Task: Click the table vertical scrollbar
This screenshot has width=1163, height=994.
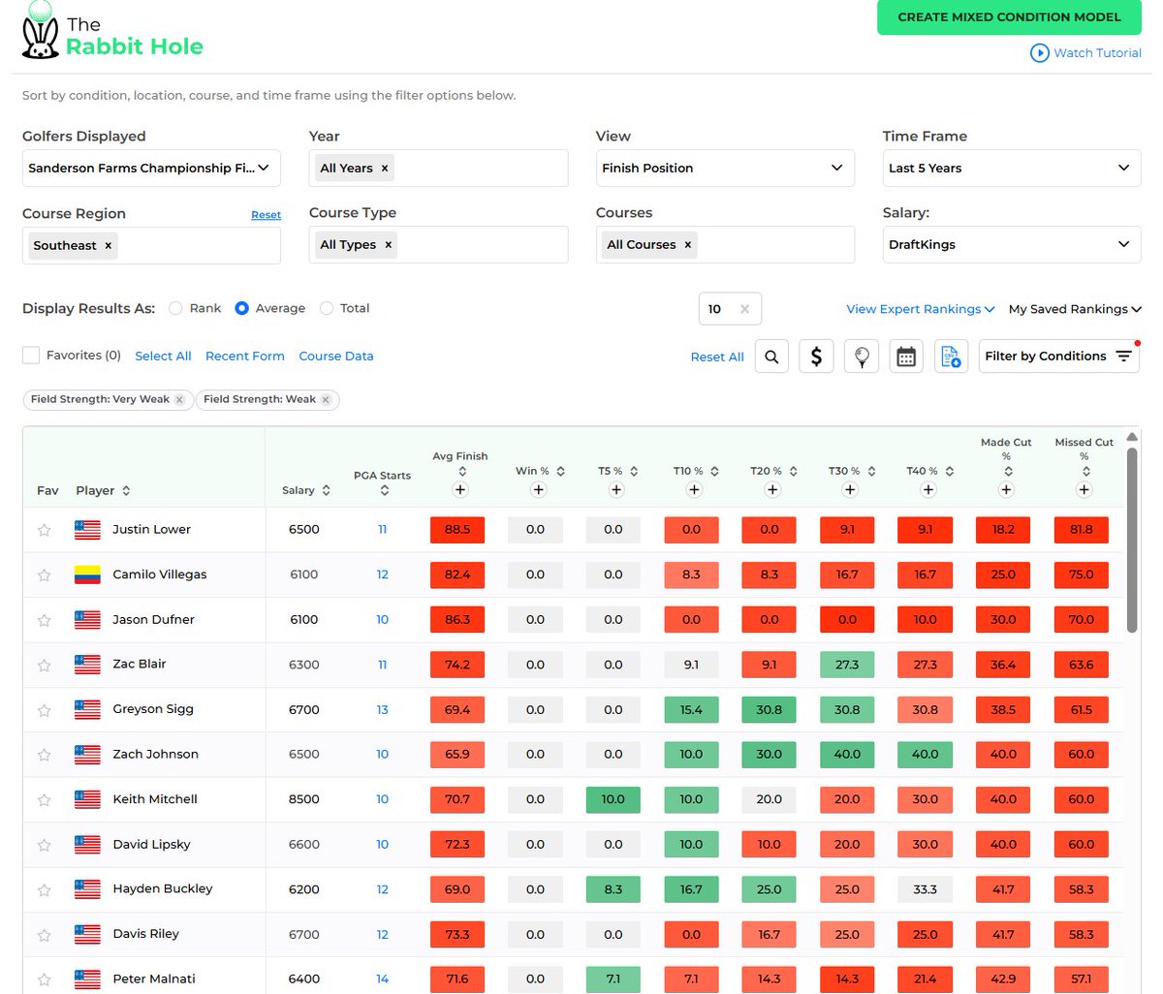Action: [1132, 539]
